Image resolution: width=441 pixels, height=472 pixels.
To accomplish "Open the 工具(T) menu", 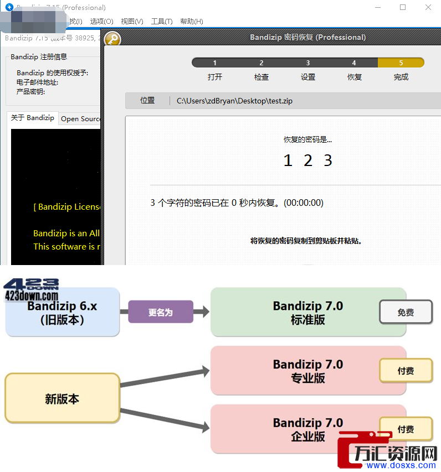I will point(162,22).
